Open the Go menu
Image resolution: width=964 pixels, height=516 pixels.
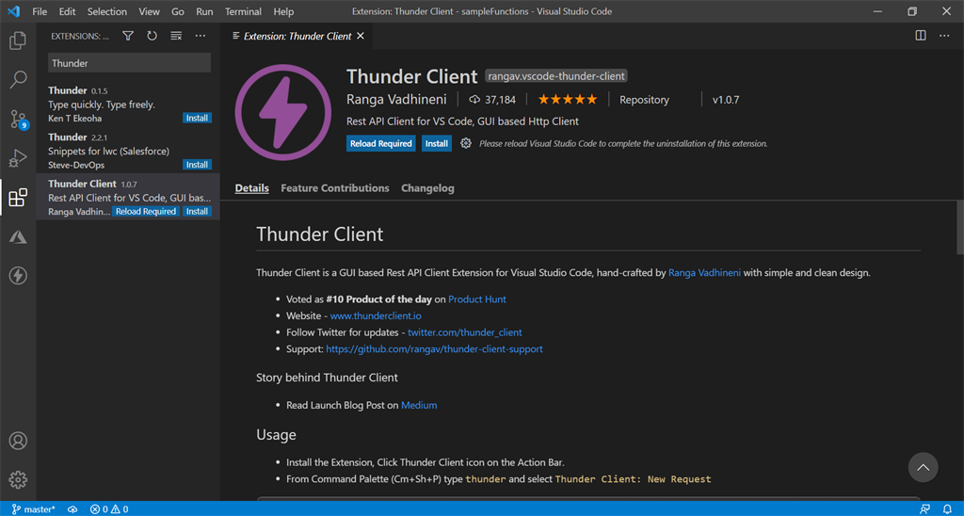pos(178,11)
